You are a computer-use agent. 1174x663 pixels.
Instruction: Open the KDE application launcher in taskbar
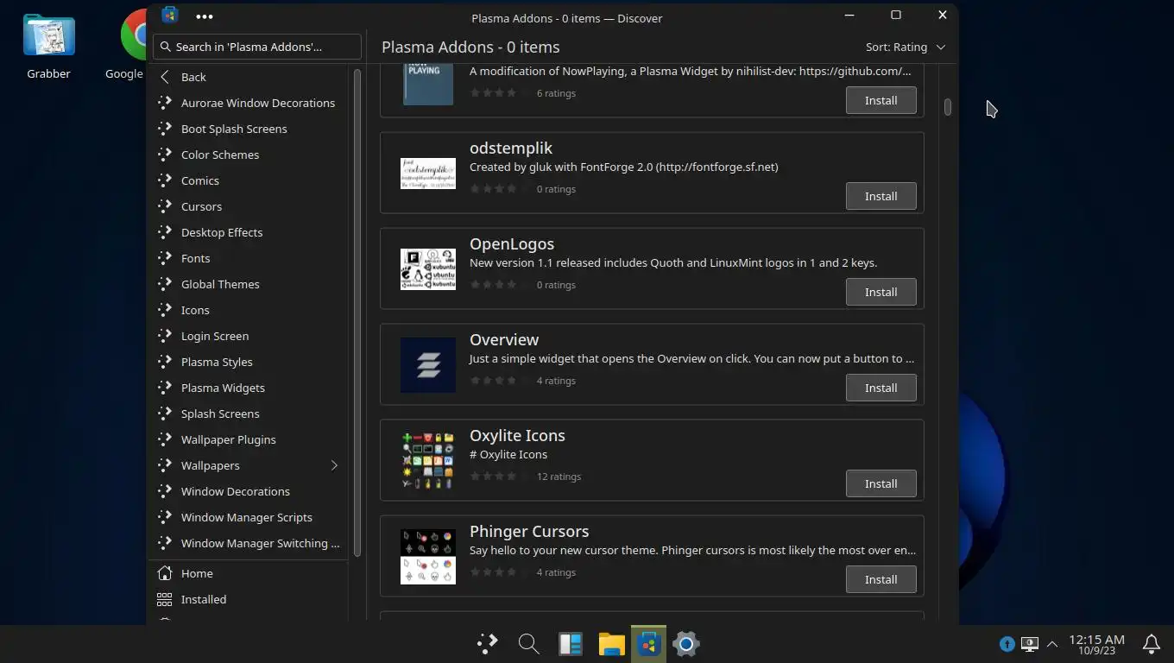pyautogui.click(x=488, y=643)
